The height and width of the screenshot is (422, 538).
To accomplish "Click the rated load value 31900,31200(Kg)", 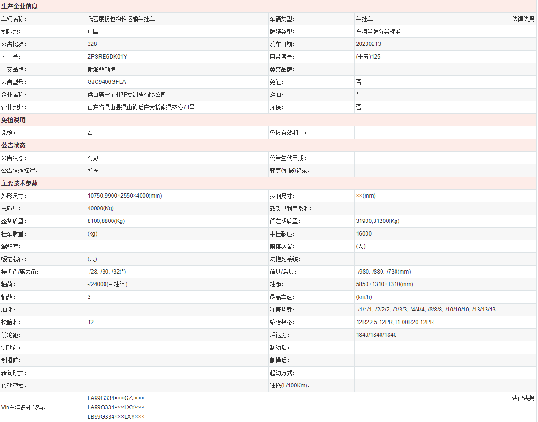I will pyautogui.click(x=378, y=221).
